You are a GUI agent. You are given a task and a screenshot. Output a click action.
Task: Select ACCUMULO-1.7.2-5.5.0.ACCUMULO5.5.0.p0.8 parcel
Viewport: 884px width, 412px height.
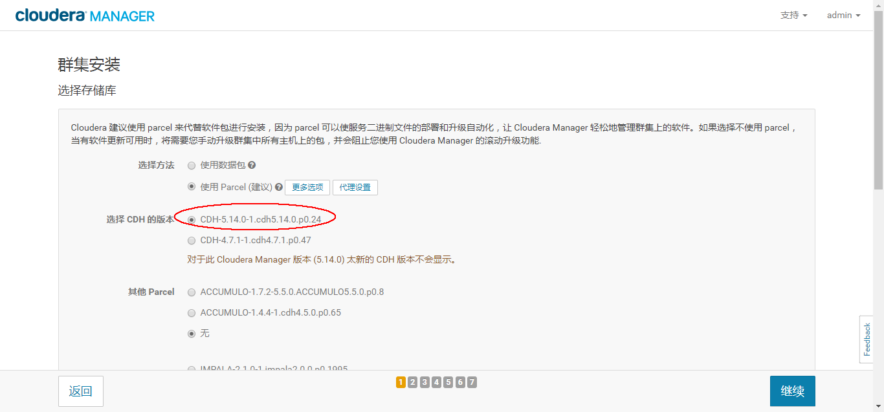tap(192, 292)
